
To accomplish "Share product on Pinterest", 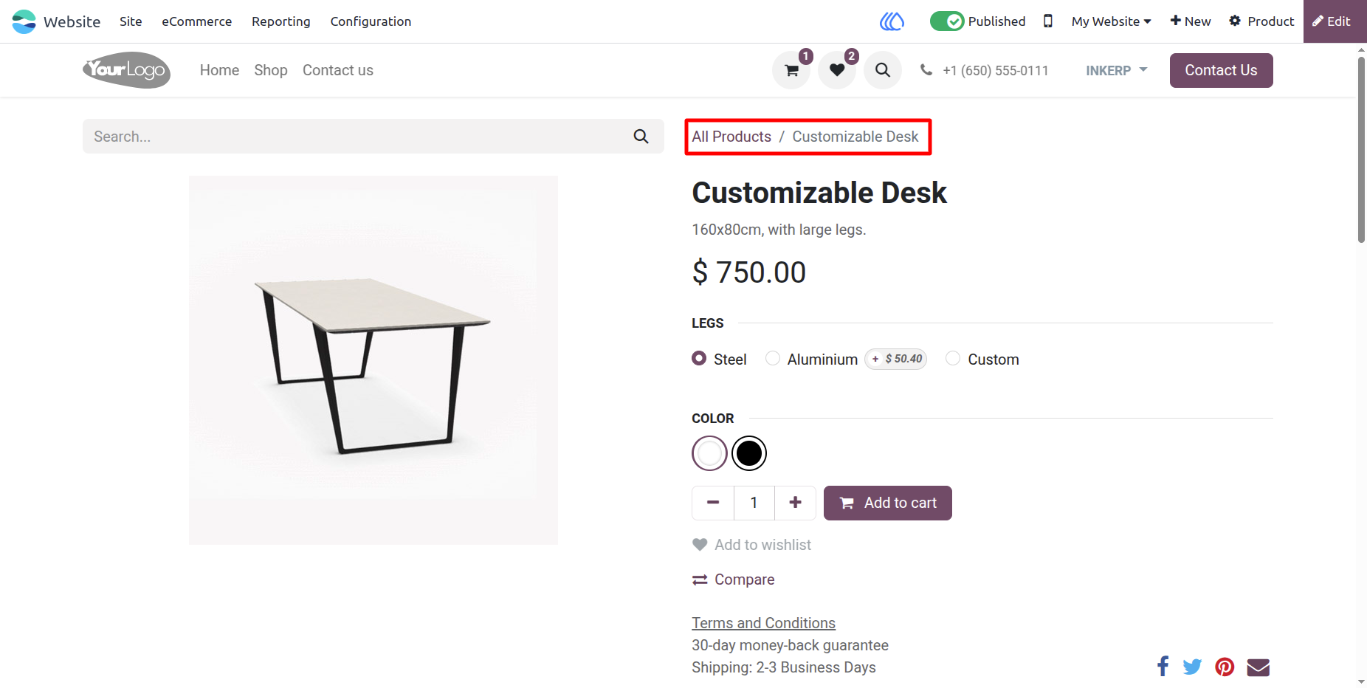I will 1225,667.
